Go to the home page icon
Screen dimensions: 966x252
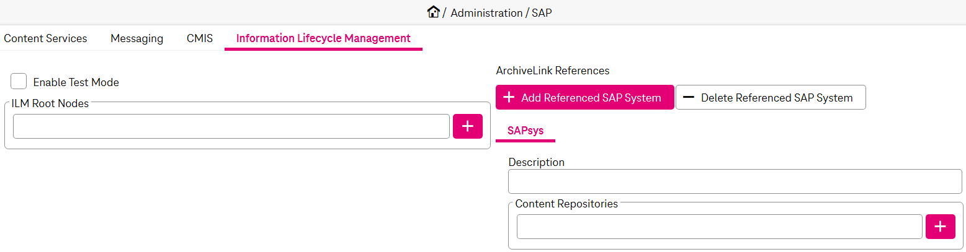point(433,12)
